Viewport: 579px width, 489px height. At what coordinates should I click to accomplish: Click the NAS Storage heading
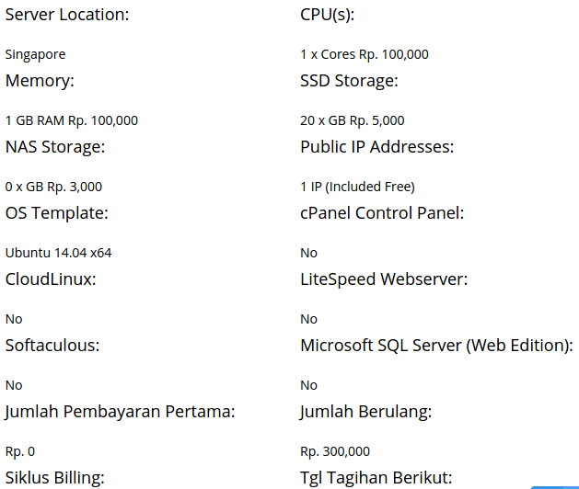point(55,147)
